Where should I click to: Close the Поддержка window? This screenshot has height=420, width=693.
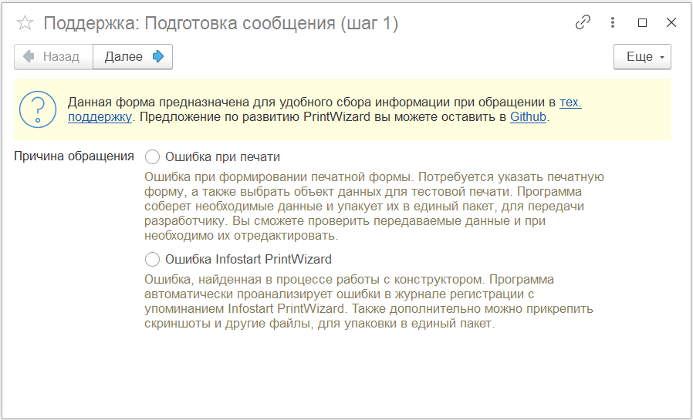click(x=671, y=23)
